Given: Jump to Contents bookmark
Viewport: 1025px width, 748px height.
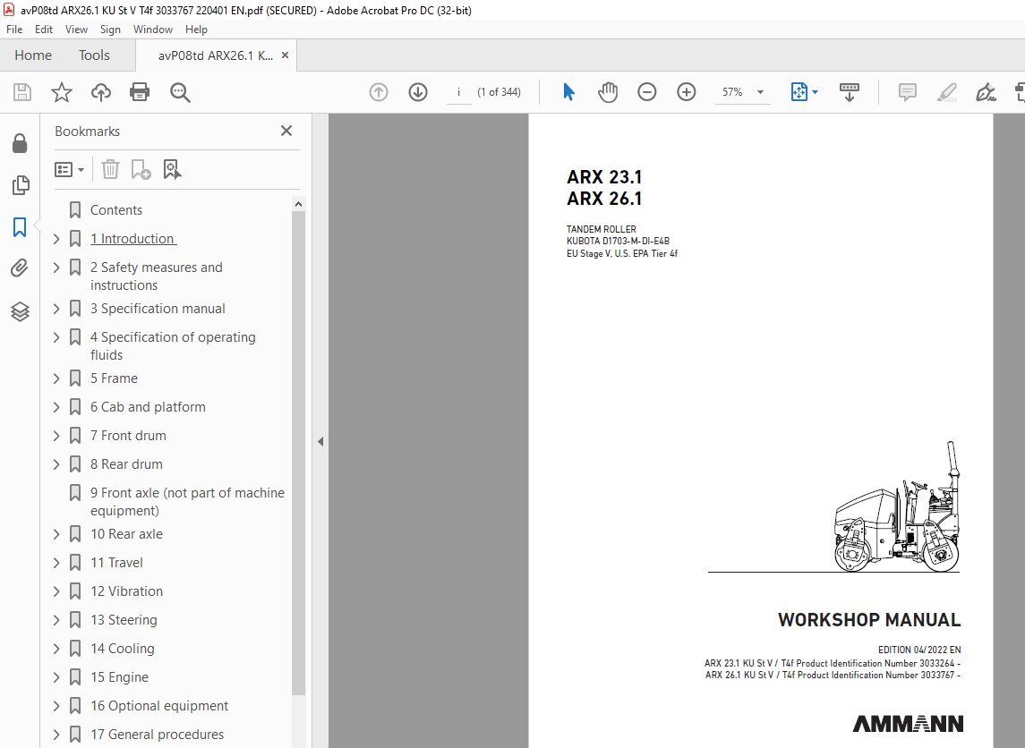Looking at the screenshot, I should (x=115, y=210).
